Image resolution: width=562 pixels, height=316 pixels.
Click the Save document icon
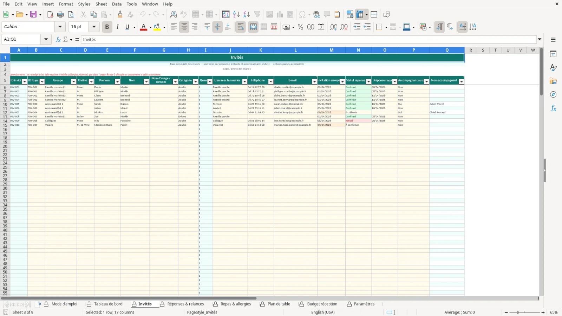point(34,14)
